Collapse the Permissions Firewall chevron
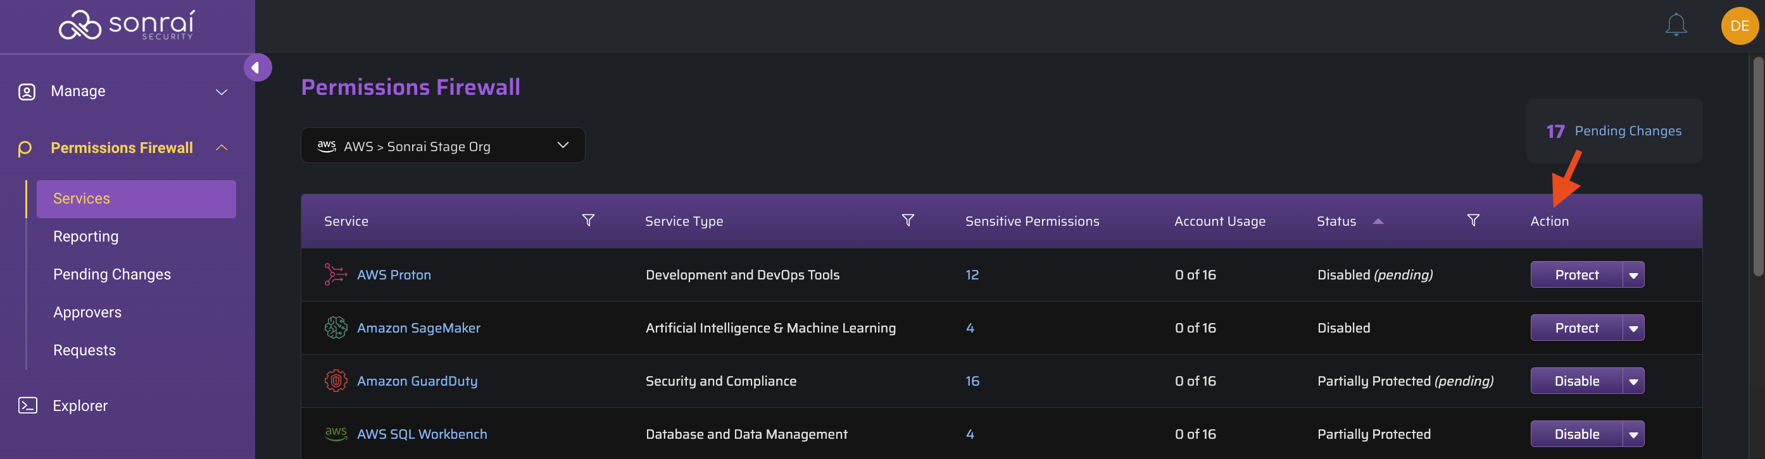Screen dimensions: 1765x459 [x=222, y=148]
